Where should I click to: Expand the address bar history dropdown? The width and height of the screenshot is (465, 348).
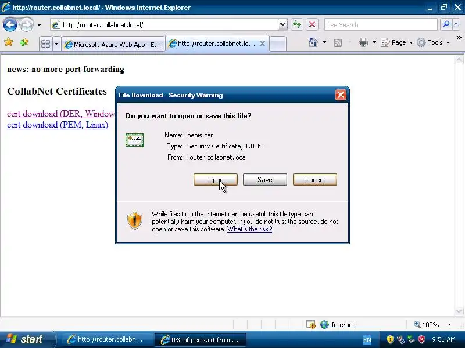[283, 25]
